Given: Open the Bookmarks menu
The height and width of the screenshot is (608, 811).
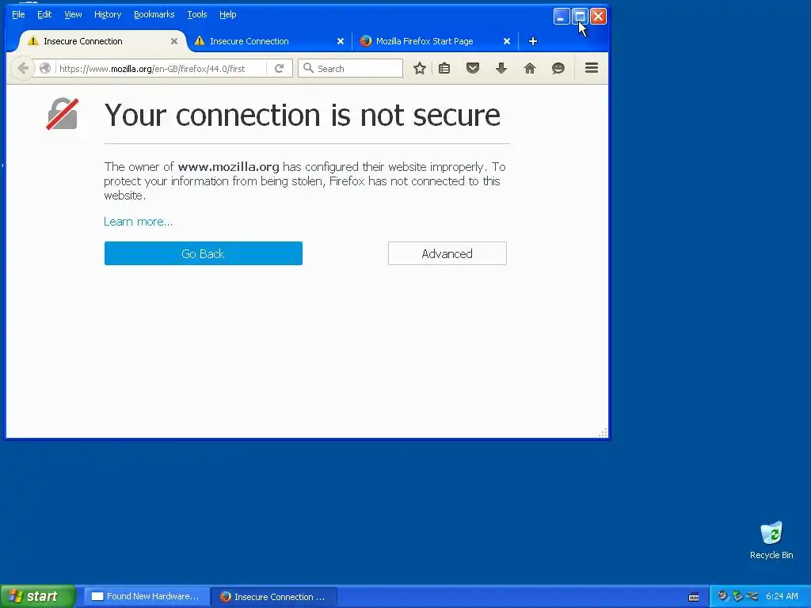Looking at the screenshot, I should coord(154,14).
